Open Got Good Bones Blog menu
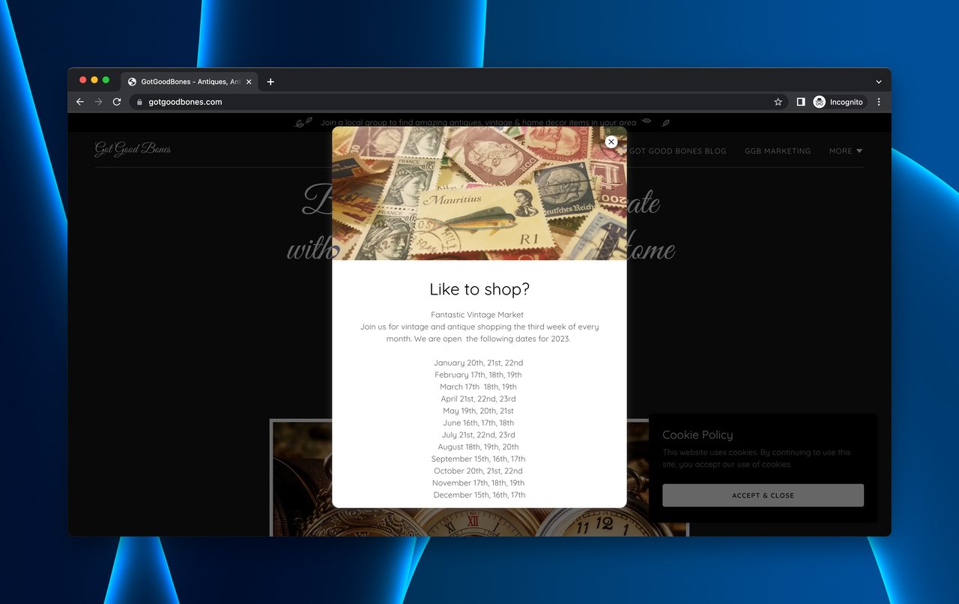The width and height of the screenshot is (959, 604). pyautogui.click(x=677, y=151)
